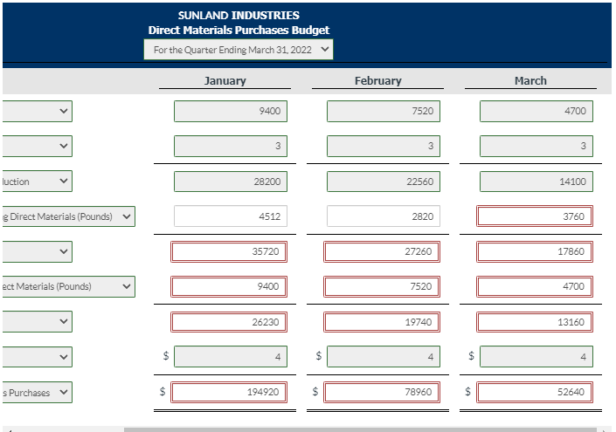Viewport: 616px width, 432px height.
Task: Click the red-outlined March field showing 4700
Action: [535, 286]
